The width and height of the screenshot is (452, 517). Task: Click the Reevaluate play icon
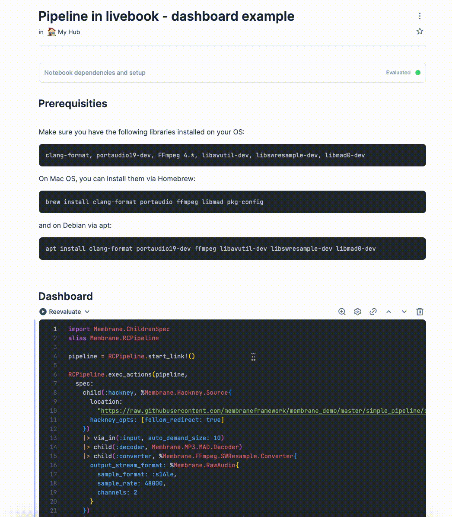[43, 312]
